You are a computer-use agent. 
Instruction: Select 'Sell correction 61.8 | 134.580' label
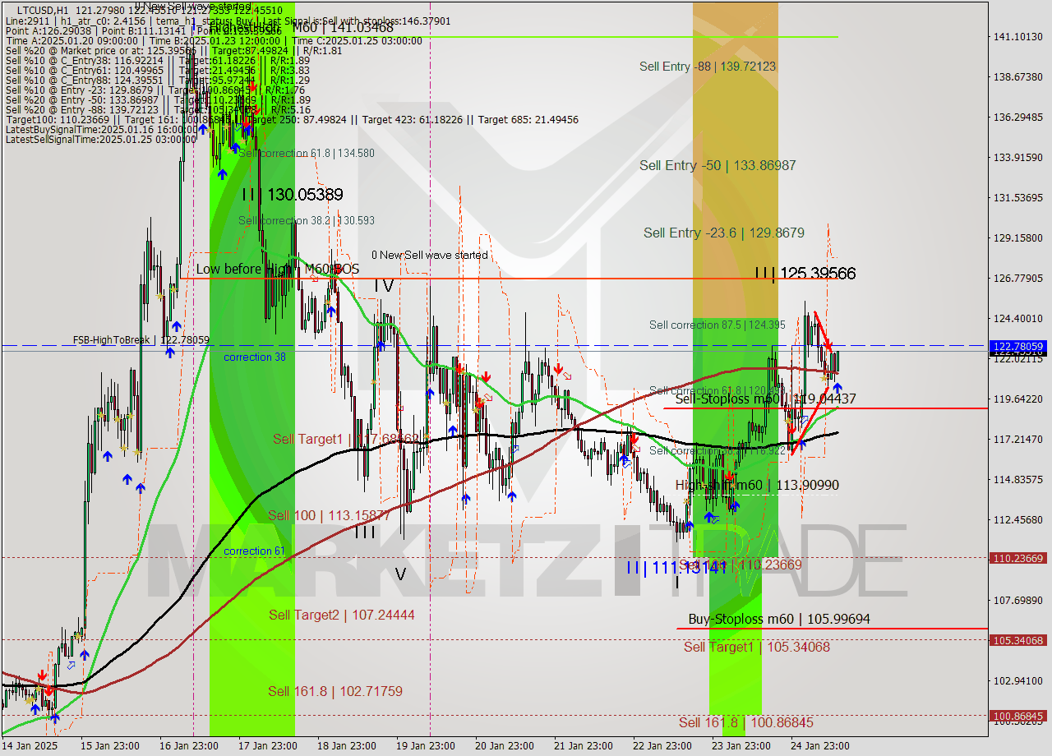307,154
